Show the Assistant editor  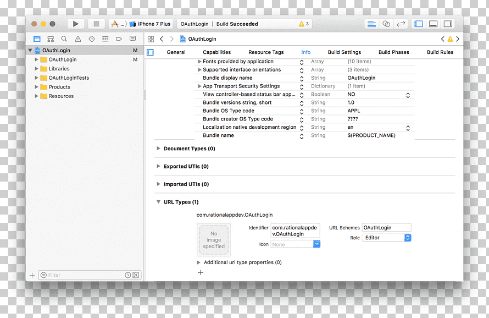pyautogui.click(x=386, y=24)
